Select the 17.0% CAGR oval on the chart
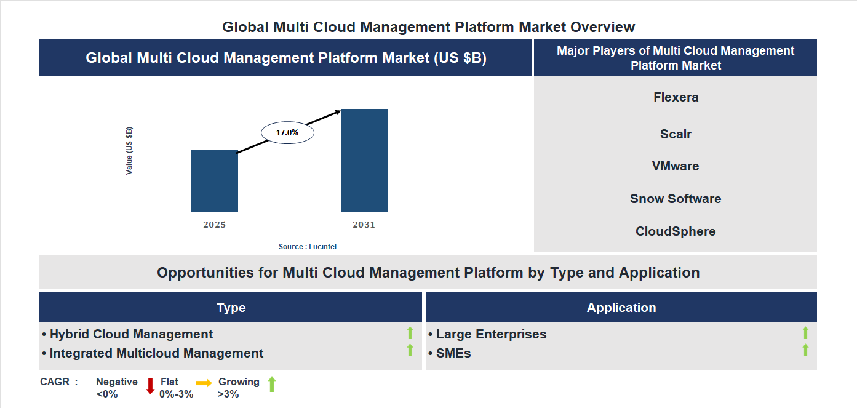This screenshot has height=408, width=857. tap(287, 131)
